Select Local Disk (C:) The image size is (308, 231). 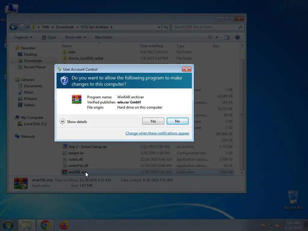pyautogui.click(x=35, y=124)
